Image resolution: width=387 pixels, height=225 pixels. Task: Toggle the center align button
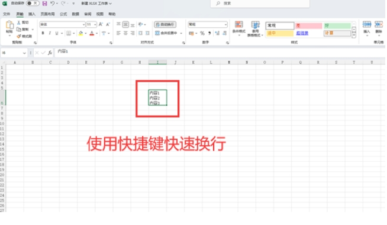click(125, 33)
